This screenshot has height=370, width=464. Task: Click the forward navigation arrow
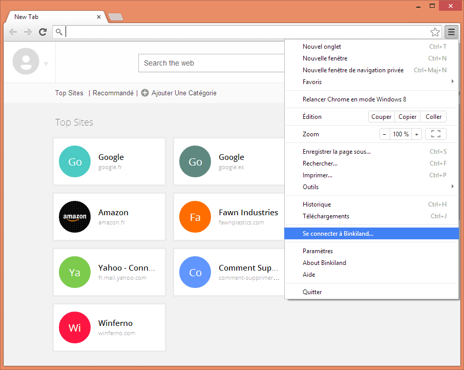[x=28, y=32]
